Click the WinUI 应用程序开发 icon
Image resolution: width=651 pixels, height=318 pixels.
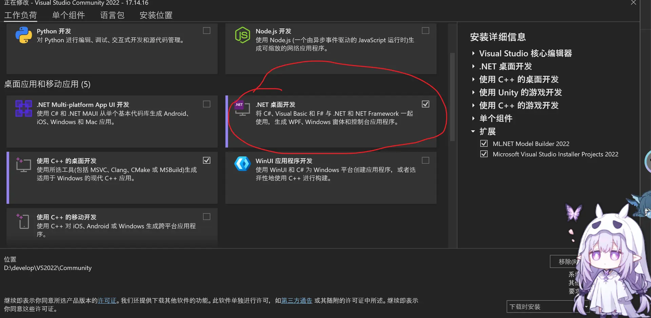[242, 164]
